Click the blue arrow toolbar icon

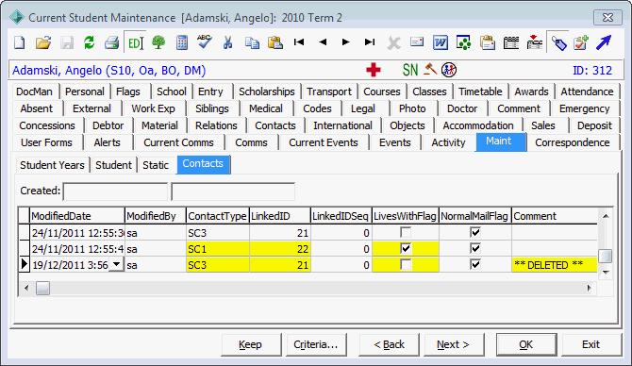(604, 42)
